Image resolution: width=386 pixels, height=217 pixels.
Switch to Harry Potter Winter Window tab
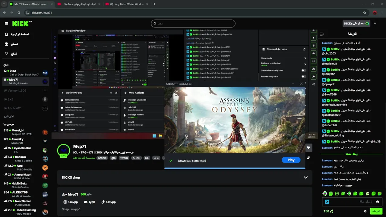pyautogui.click(x=127, y=4)
